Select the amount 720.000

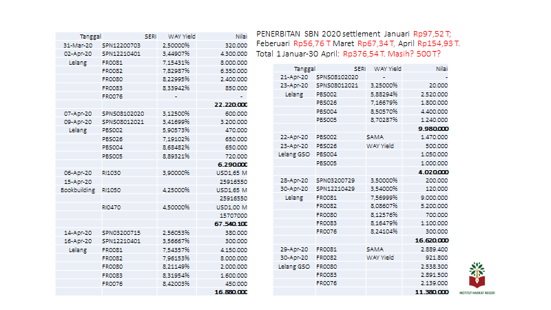pos(236,156)
